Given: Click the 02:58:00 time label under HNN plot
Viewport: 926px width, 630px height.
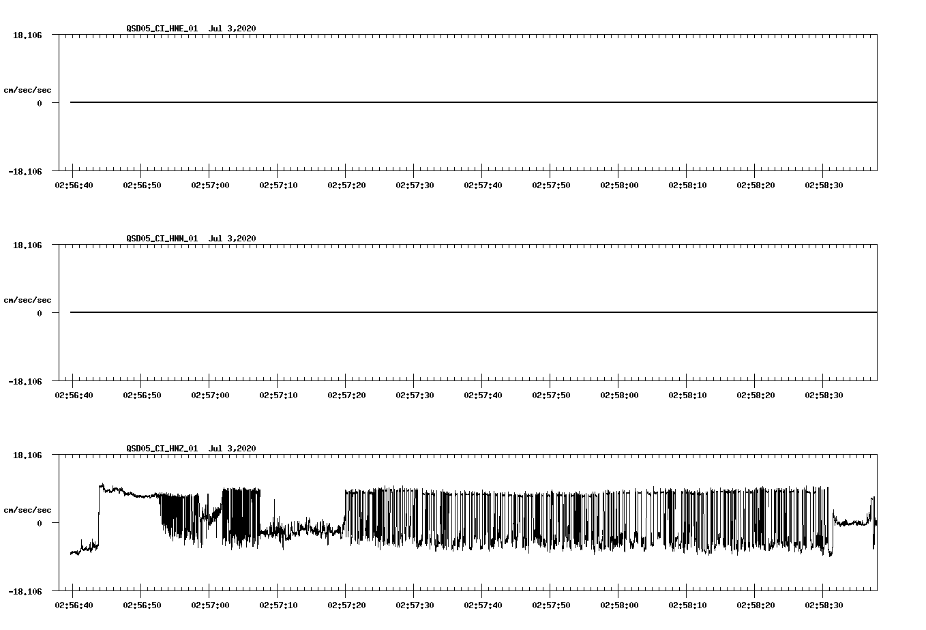Looking at the screenshot, I should pos(619,395).
